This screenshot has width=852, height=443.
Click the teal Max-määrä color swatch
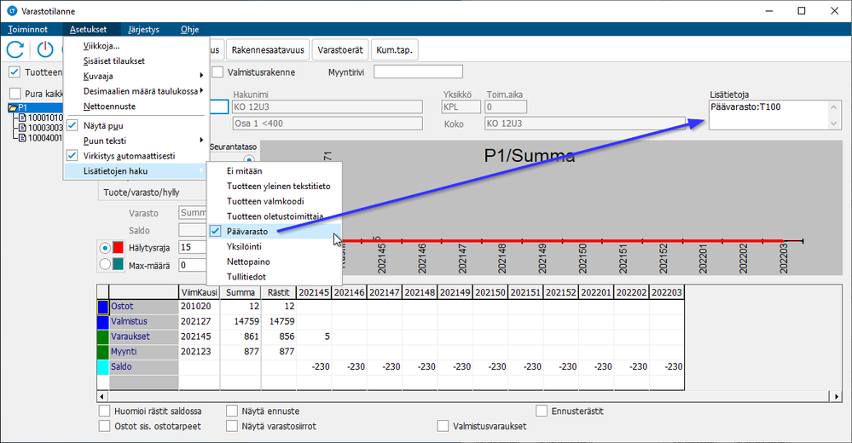coord(118,265)
